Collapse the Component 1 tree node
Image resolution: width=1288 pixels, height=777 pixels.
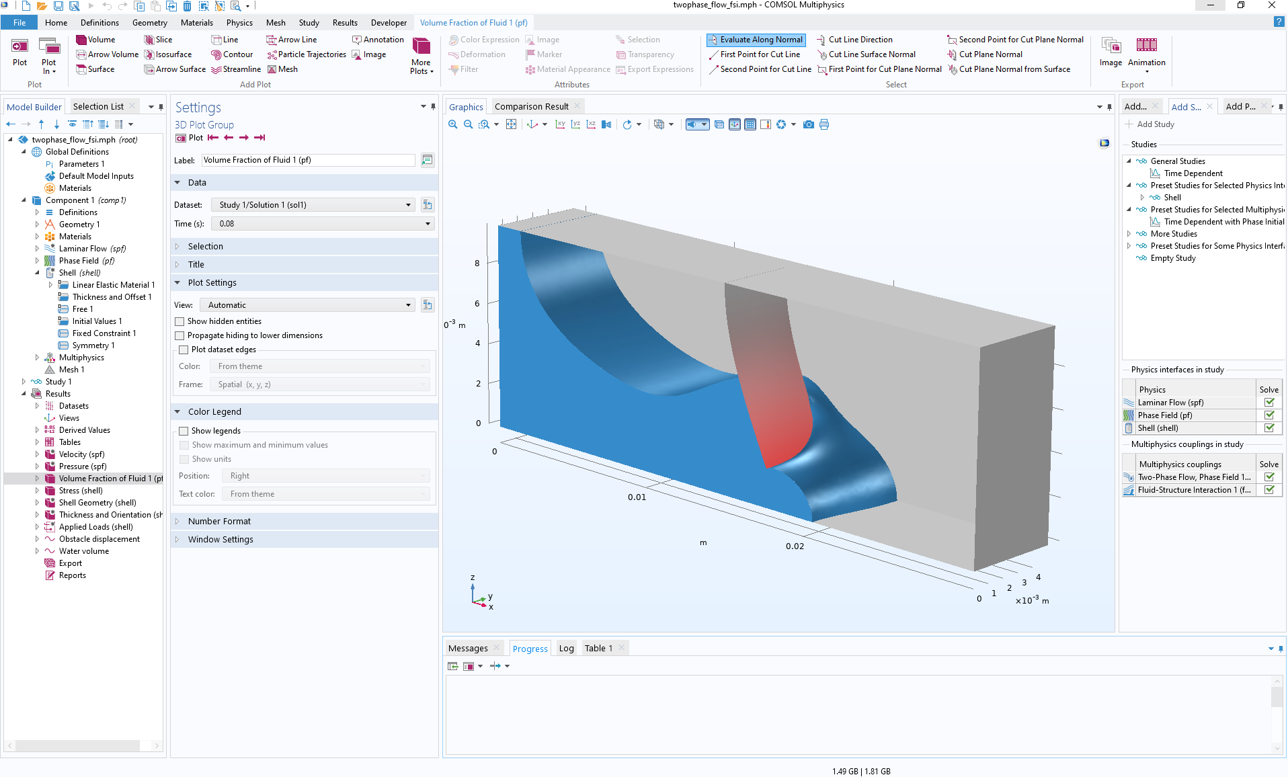[25, 200]
